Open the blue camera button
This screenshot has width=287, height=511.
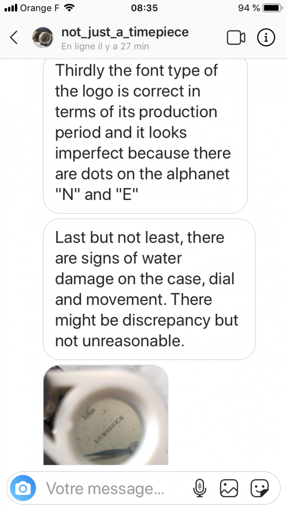23,488
